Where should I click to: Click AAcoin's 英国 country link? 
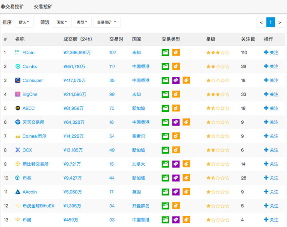tap(137, 192)
